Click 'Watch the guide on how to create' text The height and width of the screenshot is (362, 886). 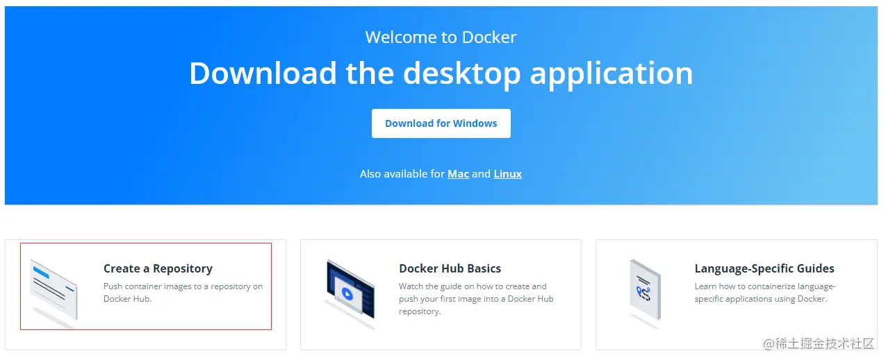(476, 299)
